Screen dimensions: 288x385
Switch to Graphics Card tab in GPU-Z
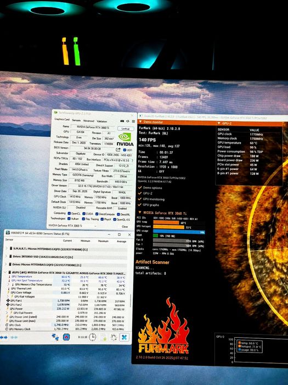click(62, 119)
